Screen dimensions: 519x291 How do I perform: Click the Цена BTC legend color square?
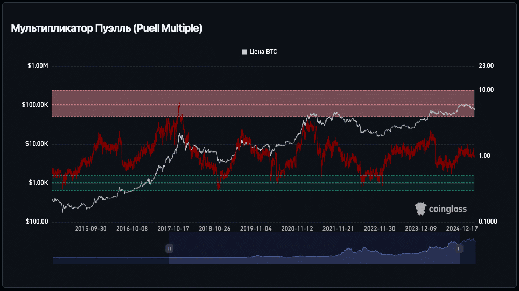pos(244,52)
